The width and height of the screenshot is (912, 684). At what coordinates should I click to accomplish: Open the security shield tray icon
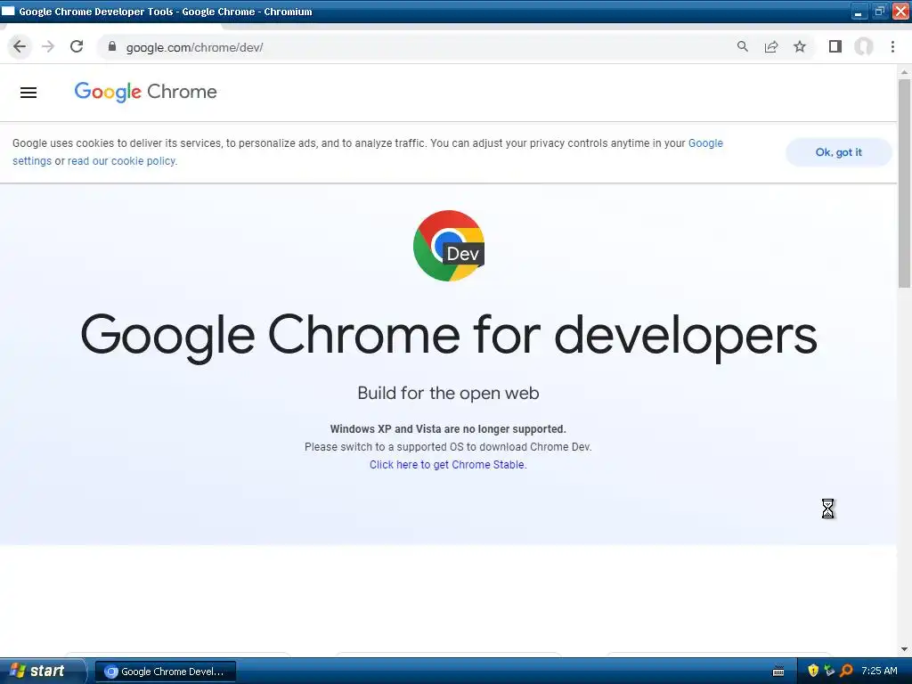(813, 671)
